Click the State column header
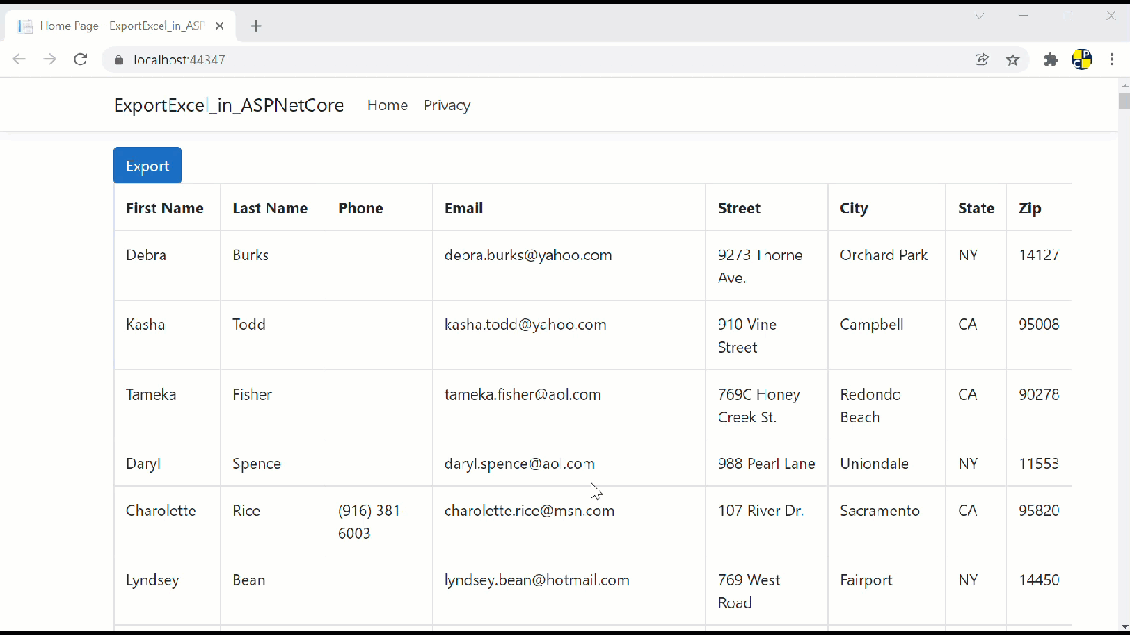Screen dimensions: 1130x635 [x=976, y=208]
